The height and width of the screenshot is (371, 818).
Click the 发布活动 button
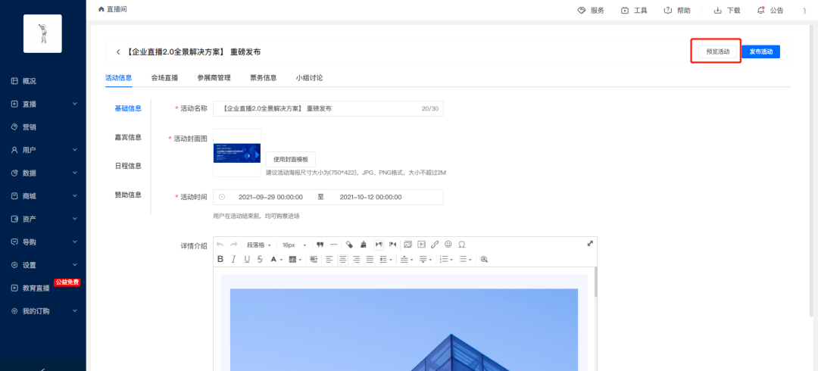760,51
